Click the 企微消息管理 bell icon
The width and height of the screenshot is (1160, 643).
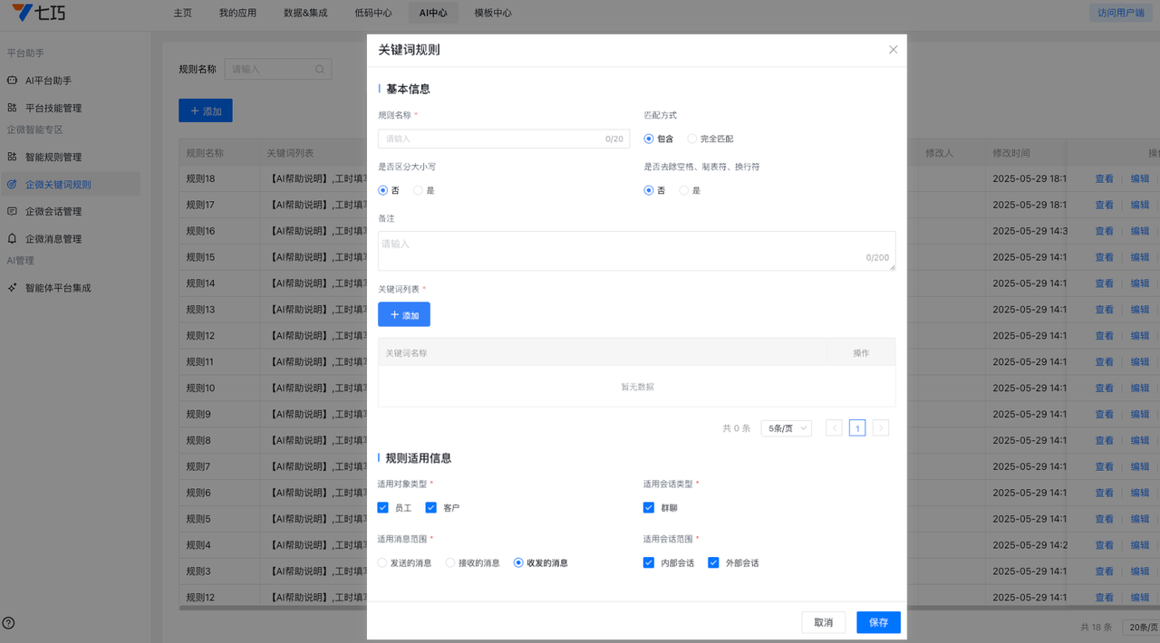[x=12, y=239]
